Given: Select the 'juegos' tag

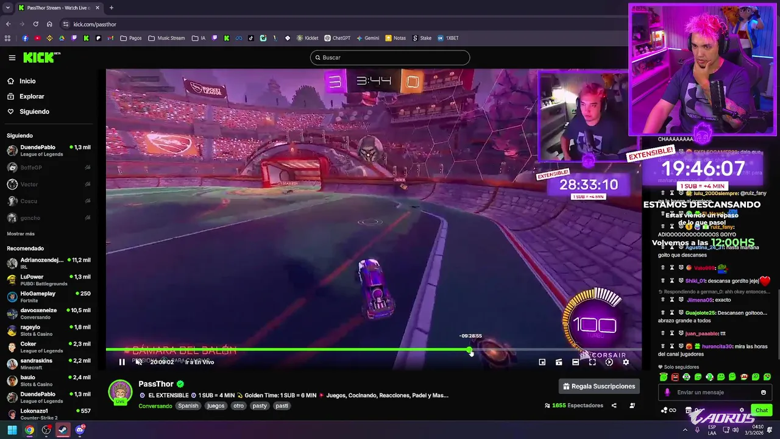Looking at the screenshot, I should [216, 406].
